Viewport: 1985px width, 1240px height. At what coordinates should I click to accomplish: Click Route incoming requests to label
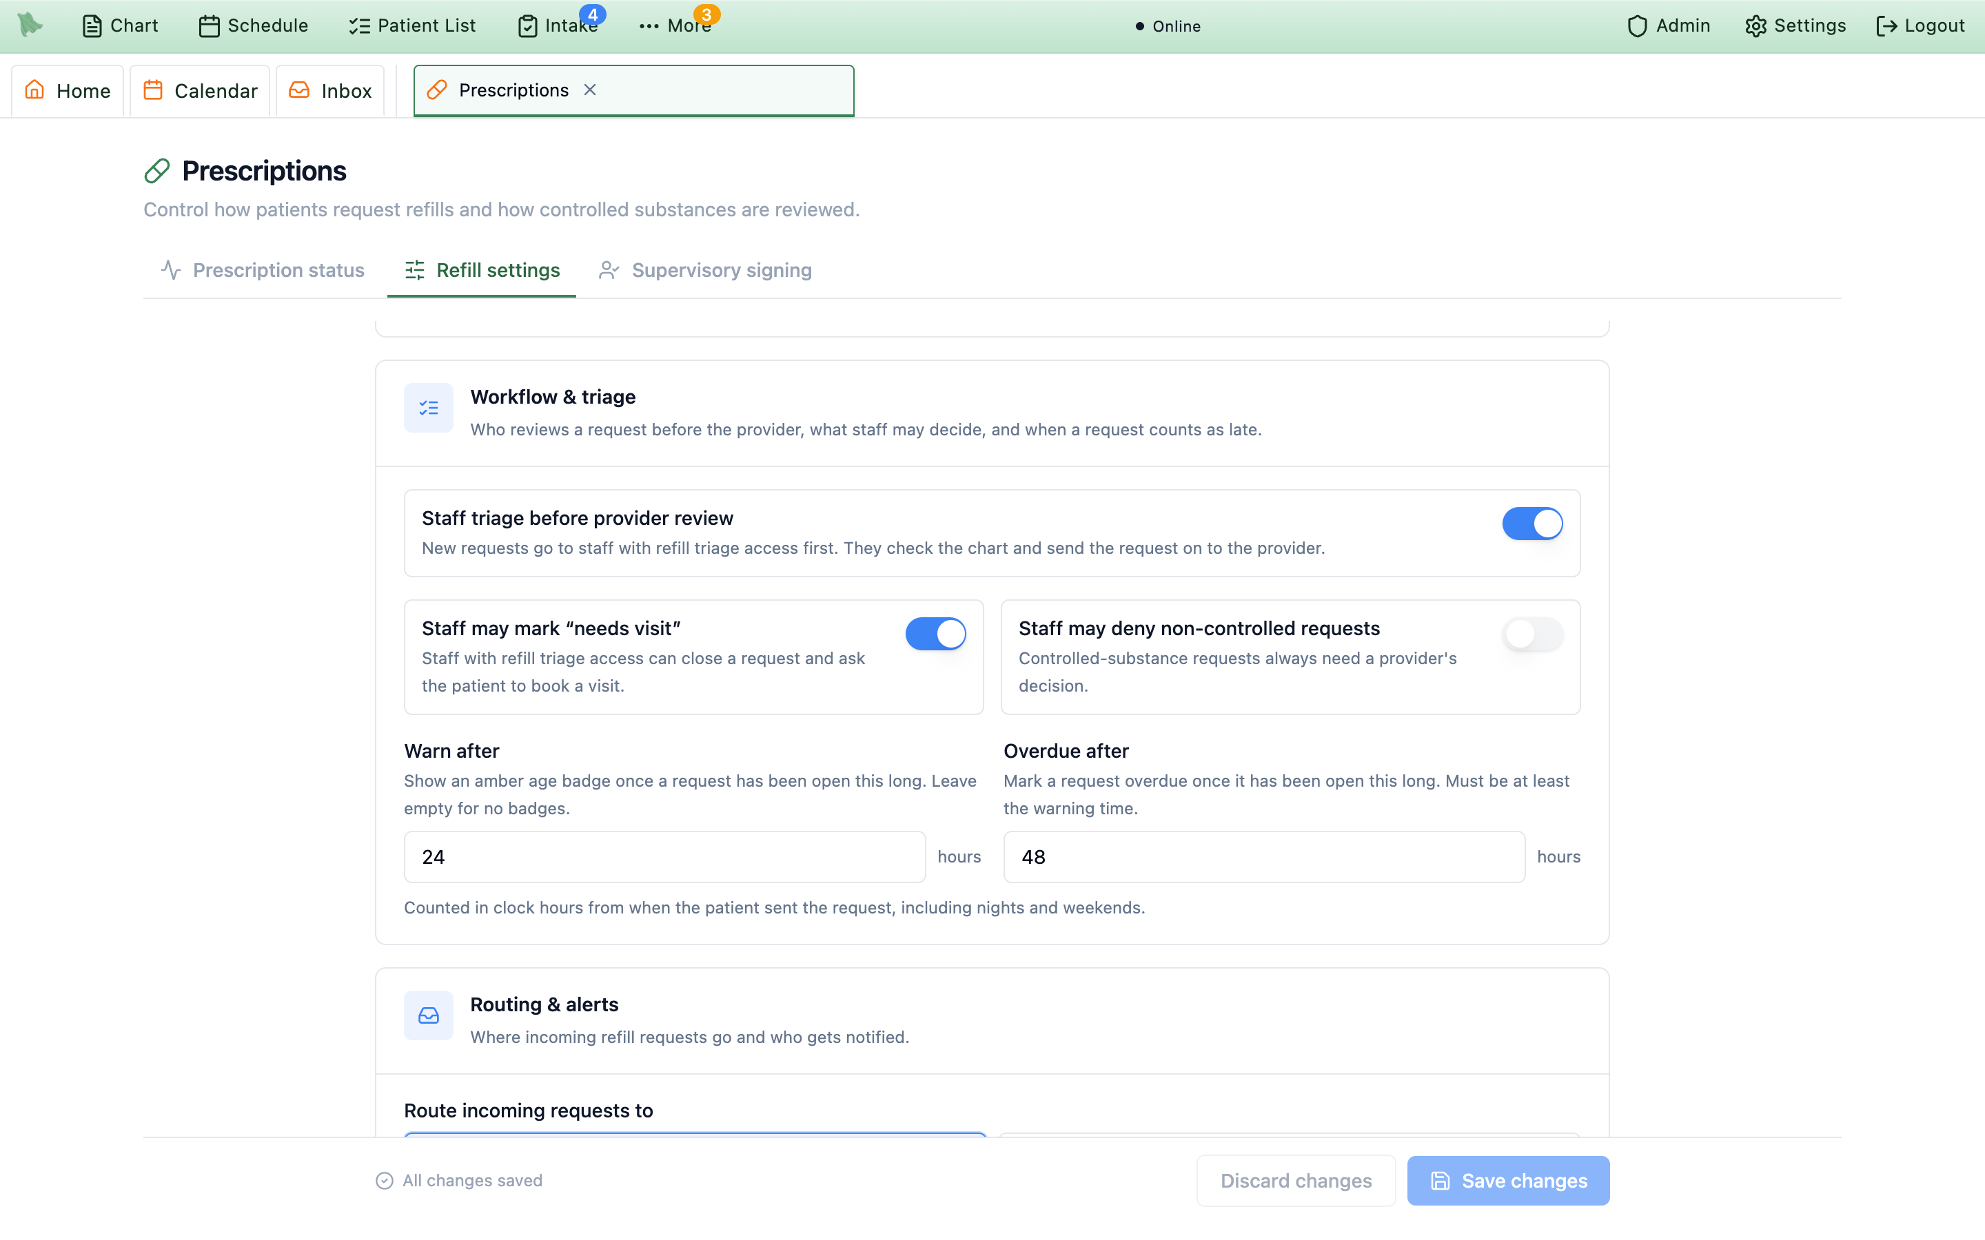pos(528,1110)
